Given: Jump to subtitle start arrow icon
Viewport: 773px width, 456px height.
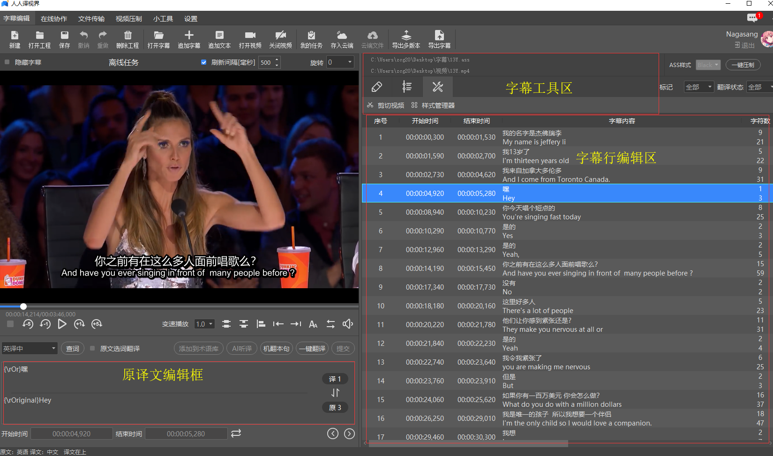Looking at the screenshot, I should [x=278, y=324].
